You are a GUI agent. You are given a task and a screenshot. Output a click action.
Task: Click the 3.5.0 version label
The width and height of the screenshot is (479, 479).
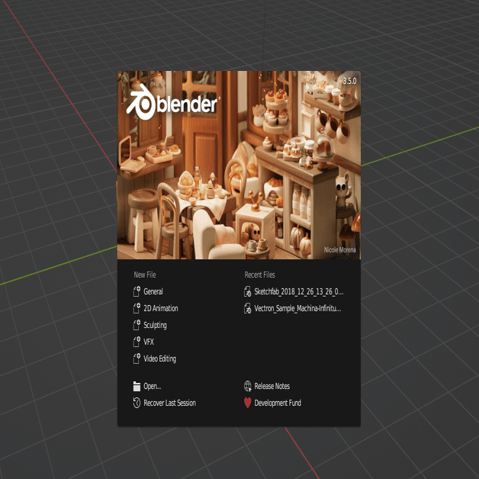pos(349,81)
